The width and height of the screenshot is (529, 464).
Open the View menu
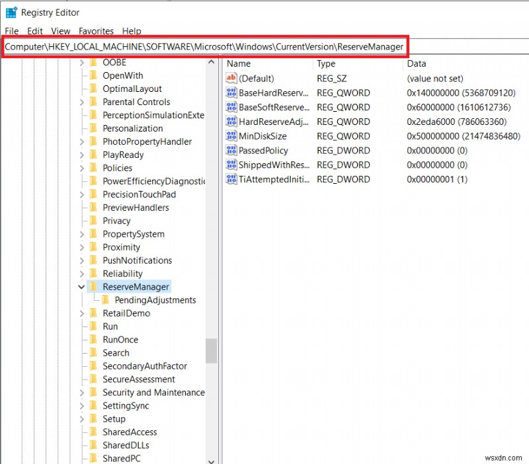pos(60,30)
